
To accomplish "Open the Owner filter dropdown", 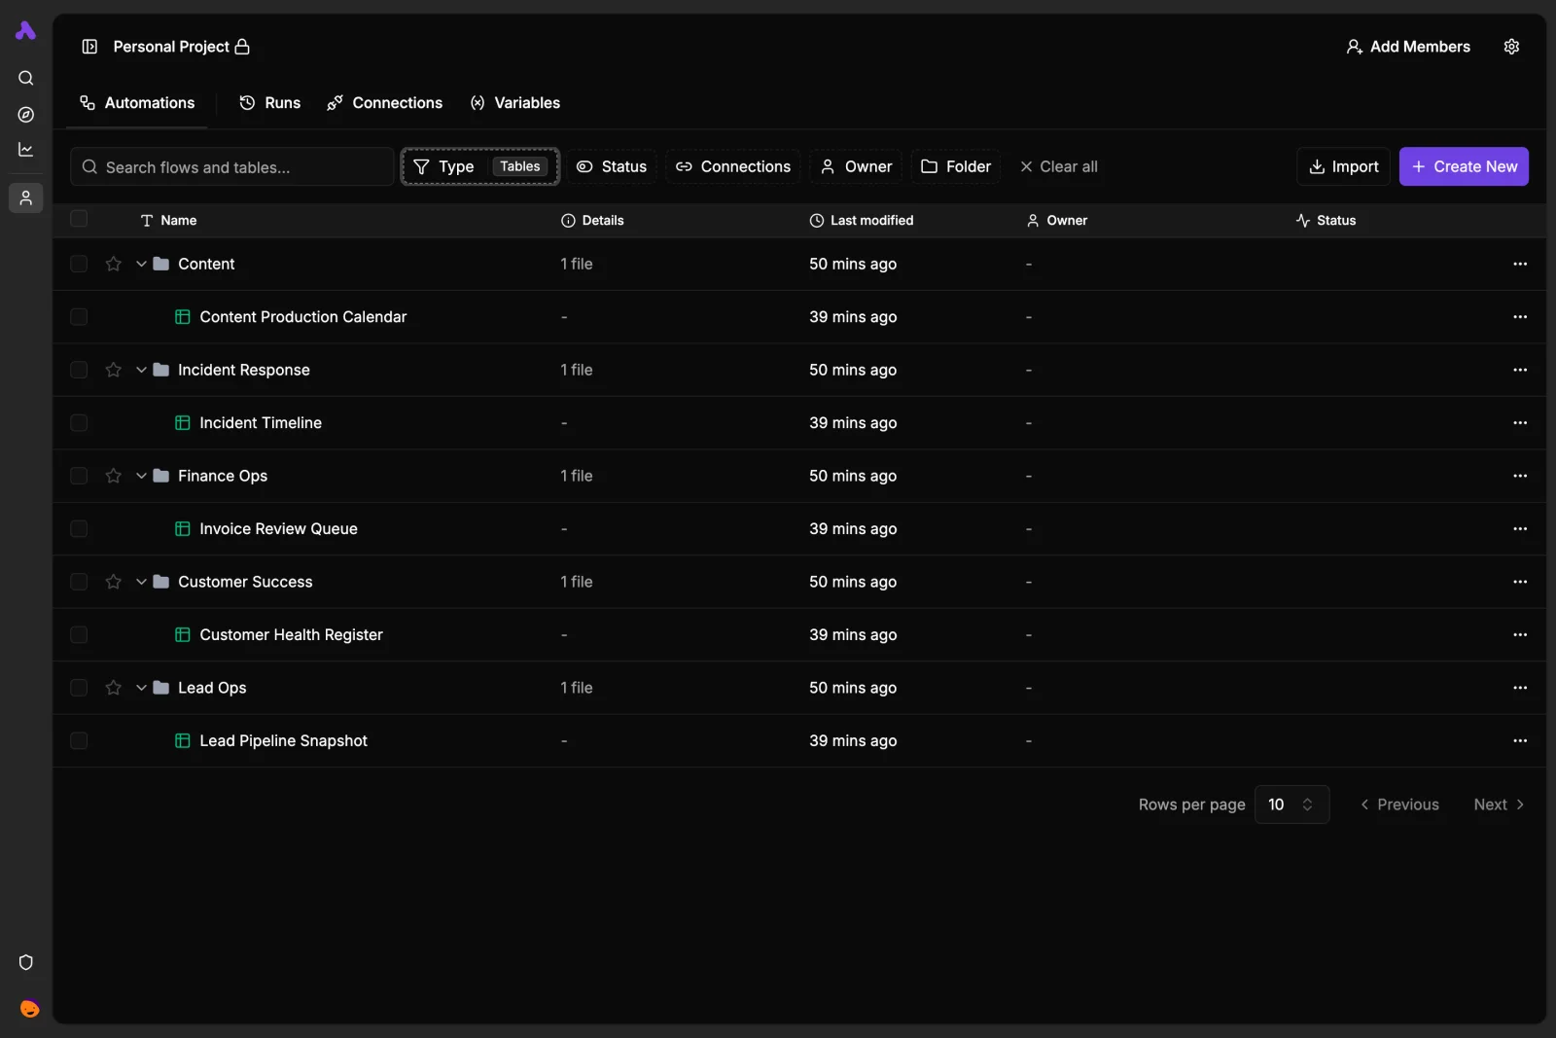I will 856,166.
